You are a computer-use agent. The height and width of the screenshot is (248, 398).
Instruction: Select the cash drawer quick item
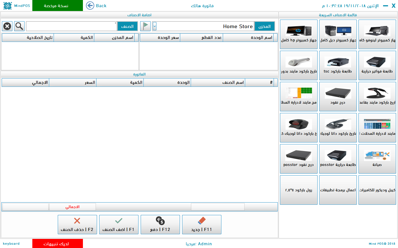[x=338, y=96]
